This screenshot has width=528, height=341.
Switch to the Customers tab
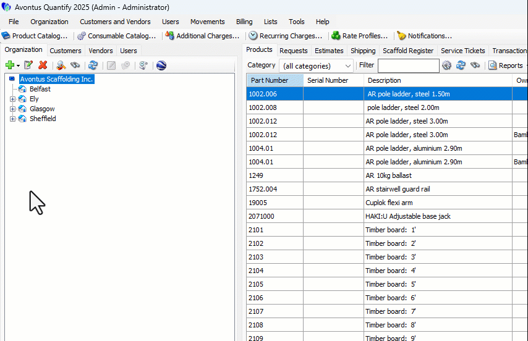[65, 51]
